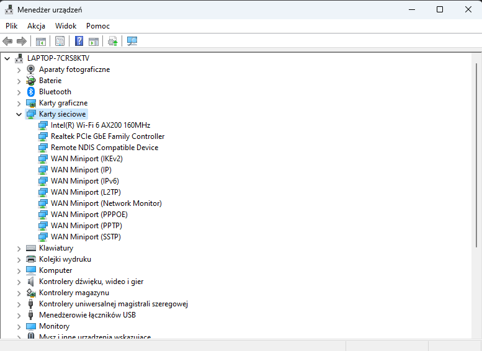Click the Klawiatury keyboard icon
482x351 pixels.
(x=31, y=248)
